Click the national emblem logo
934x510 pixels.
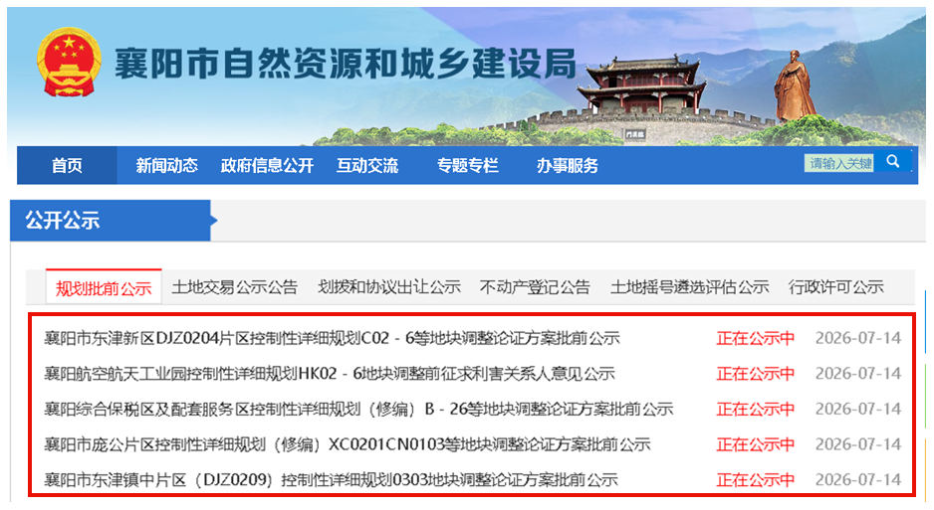(x=69, y=62)
